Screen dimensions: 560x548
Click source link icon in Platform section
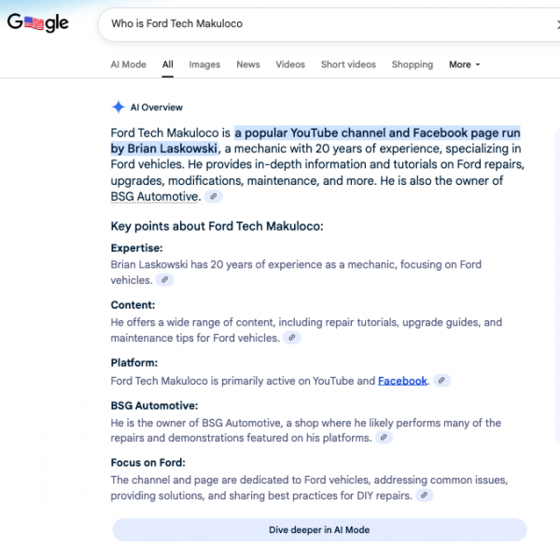tap(441, 381)
